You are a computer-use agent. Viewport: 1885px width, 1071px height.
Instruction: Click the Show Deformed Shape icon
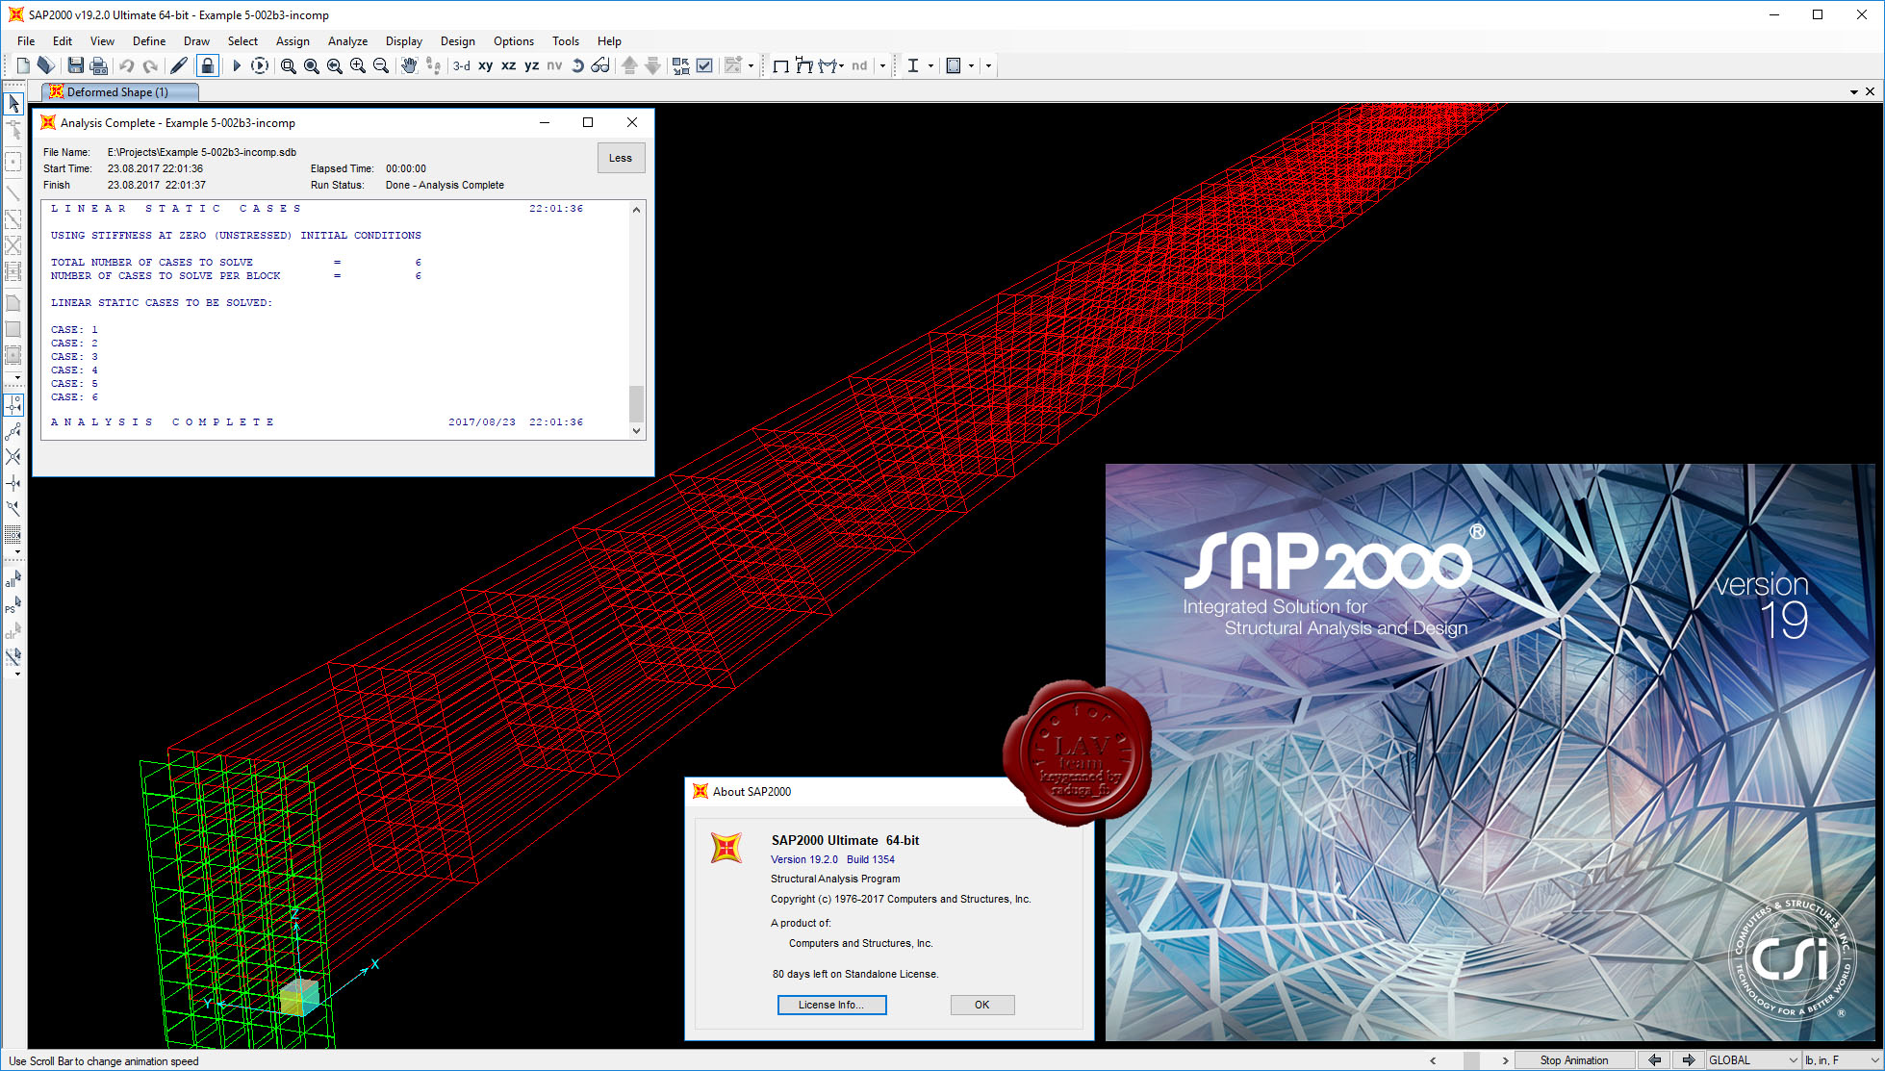tap(803, 65)
